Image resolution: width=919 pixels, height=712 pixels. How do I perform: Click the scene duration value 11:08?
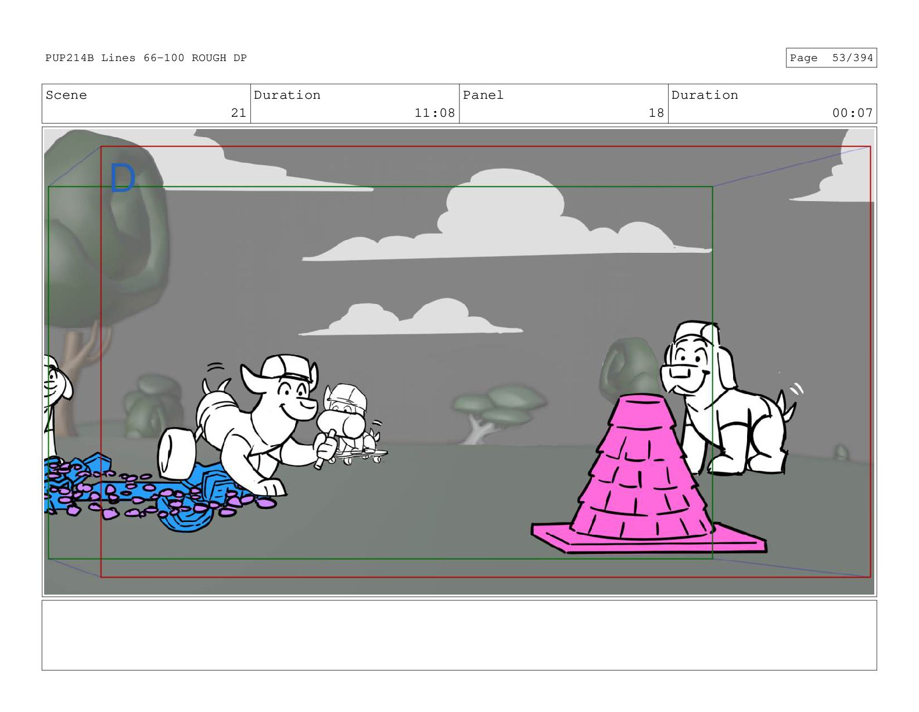(x=435, y=113)
